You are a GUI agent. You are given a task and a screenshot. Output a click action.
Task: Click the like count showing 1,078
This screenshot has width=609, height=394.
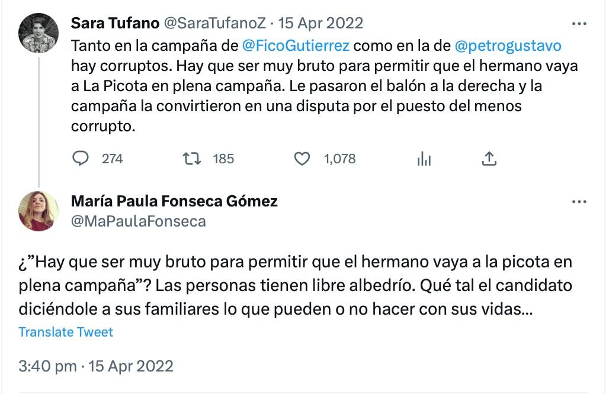pos(338,158)
